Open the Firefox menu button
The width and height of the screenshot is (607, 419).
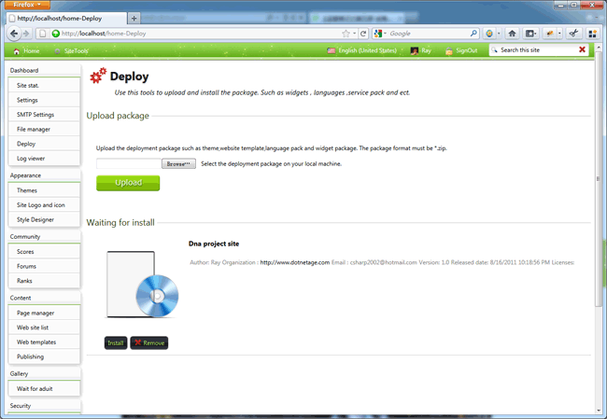pos(27,5)
